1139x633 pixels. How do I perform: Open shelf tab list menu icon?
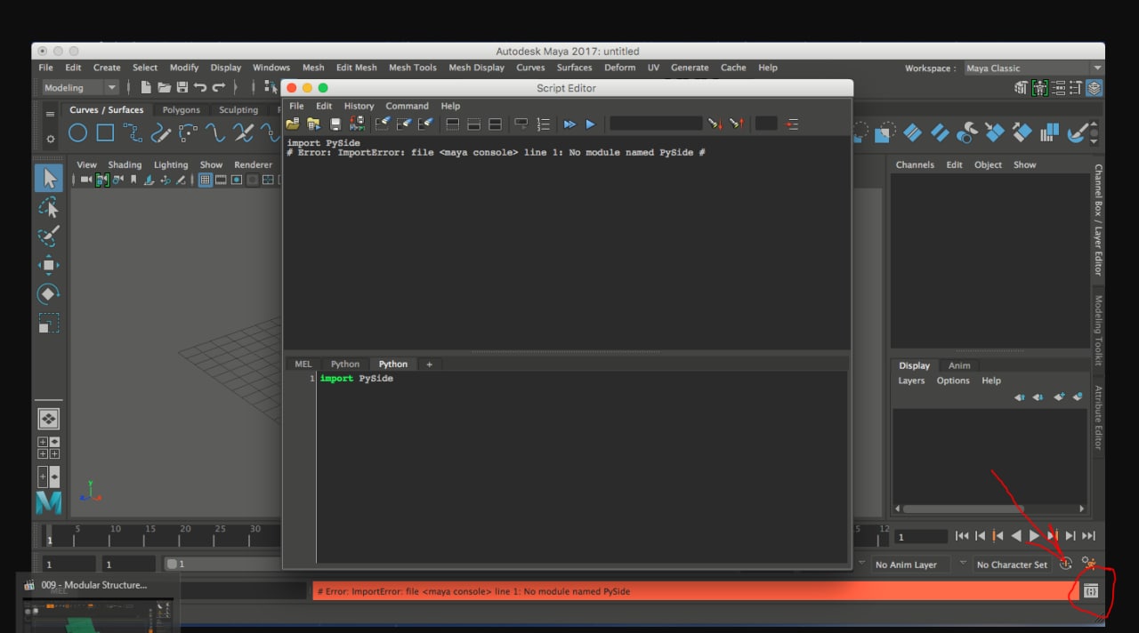(x=51, y=114)
